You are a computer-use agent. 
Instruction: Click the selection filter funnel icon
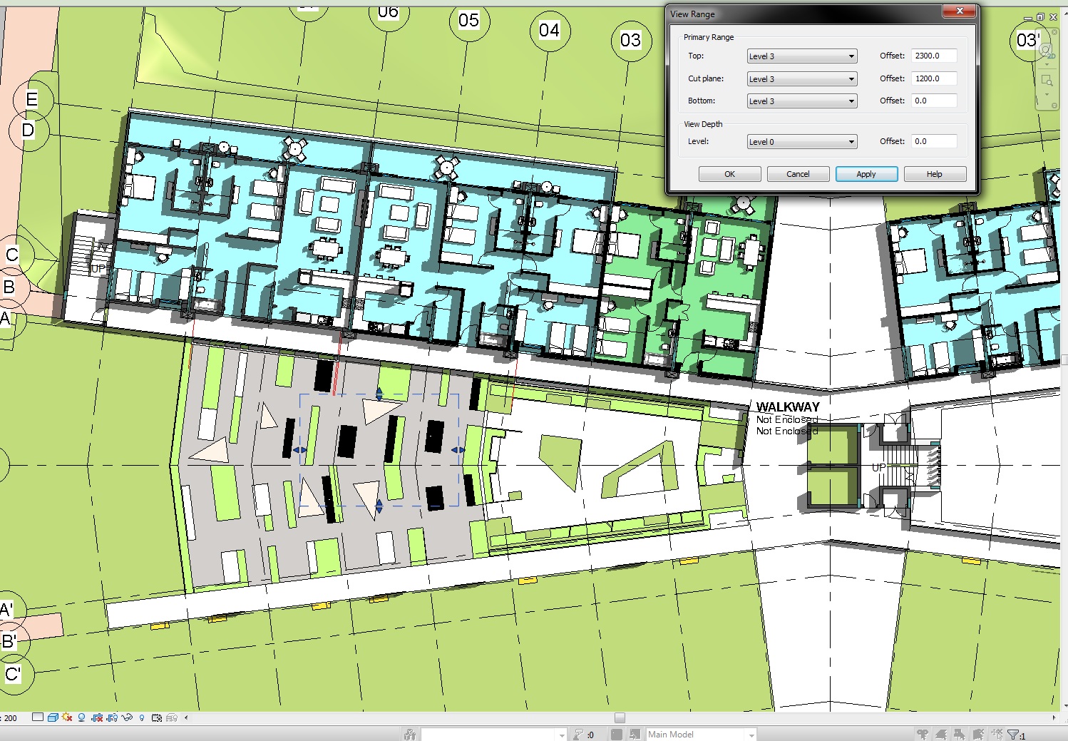coord(1013,735)
